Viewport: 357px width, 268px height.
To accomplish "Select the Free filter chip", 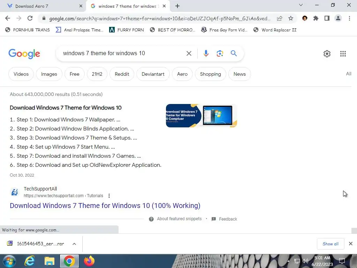I will (x=75, y=74).
